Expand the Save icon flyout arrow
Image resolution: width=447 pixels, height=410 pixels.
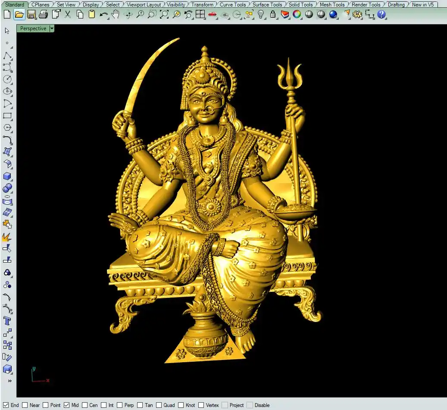[x=36, y=19]
